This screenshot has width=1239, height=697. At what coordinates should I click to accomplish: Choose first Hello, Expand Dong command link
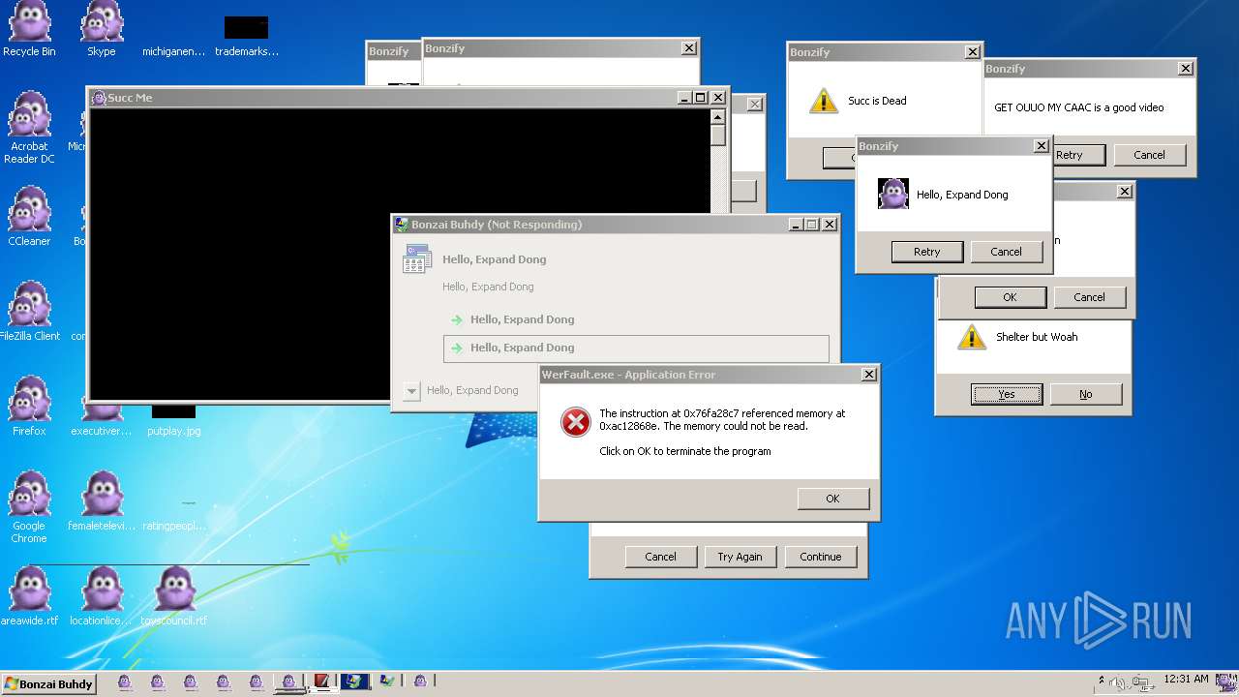[x=636, y=319]
